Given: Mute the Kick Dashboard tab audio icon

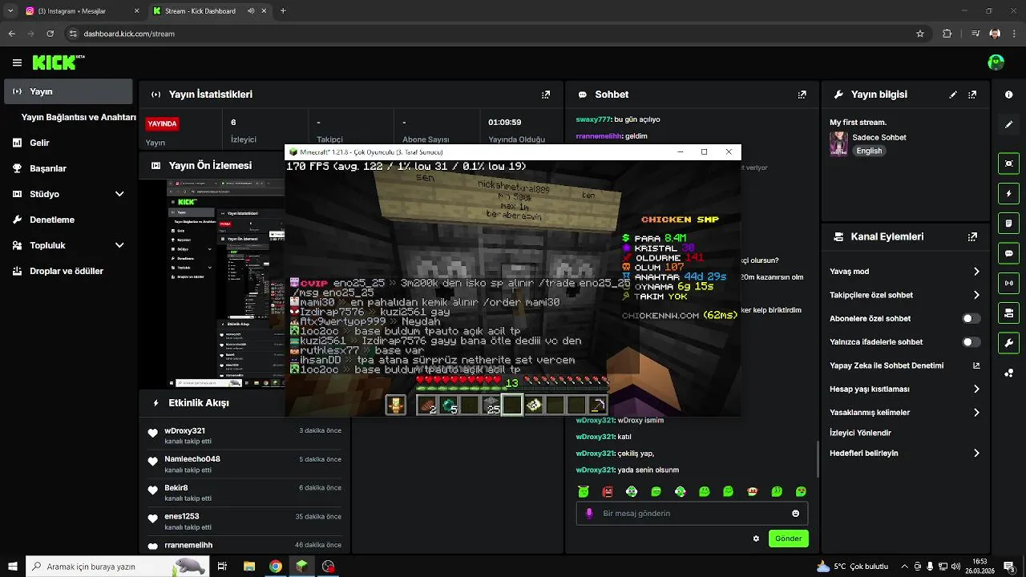Looking at the screenshot, I should coord(251,11).
